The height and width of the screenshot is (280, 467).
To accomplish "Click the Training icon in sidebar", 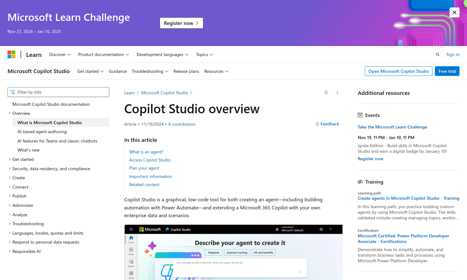I will point(360,182).
